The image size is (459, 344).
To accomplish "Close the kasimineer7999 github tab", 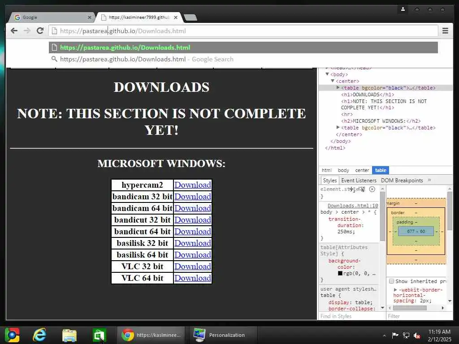I will click(176, 17).
